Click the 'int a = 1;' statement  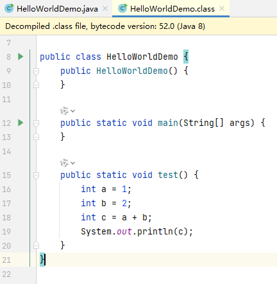click(106, 190)
